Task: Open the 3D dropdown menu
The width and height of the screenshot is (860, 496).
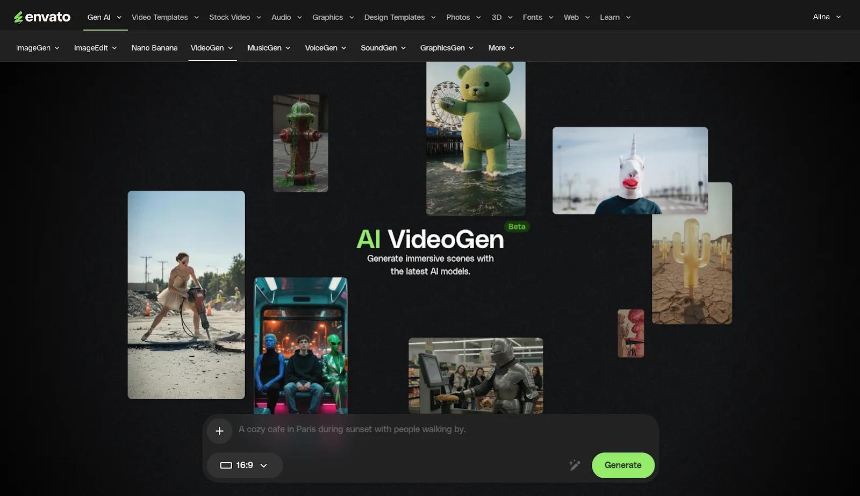Action: click(x=502, y=17)
